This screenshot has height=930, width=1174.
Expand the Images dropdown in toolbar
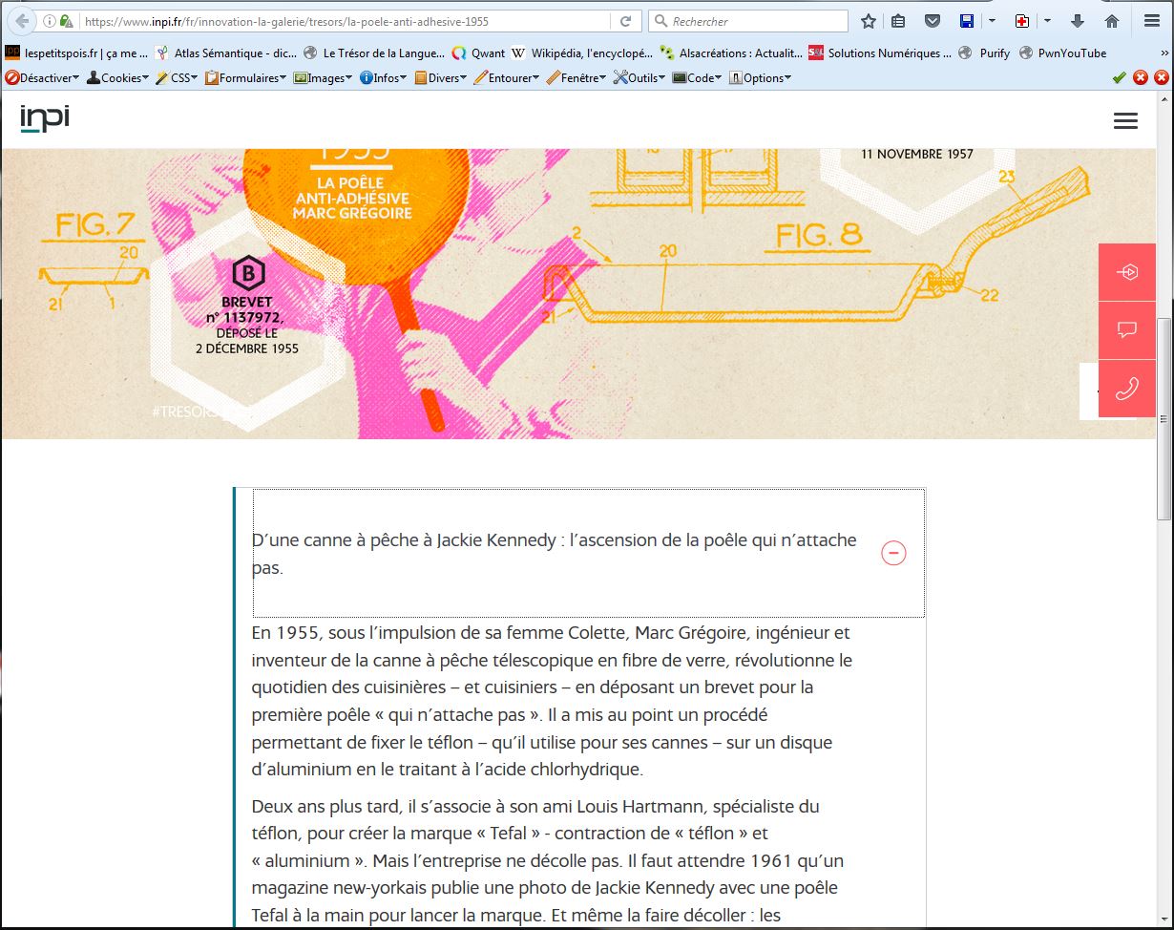[x=324, y=78]
